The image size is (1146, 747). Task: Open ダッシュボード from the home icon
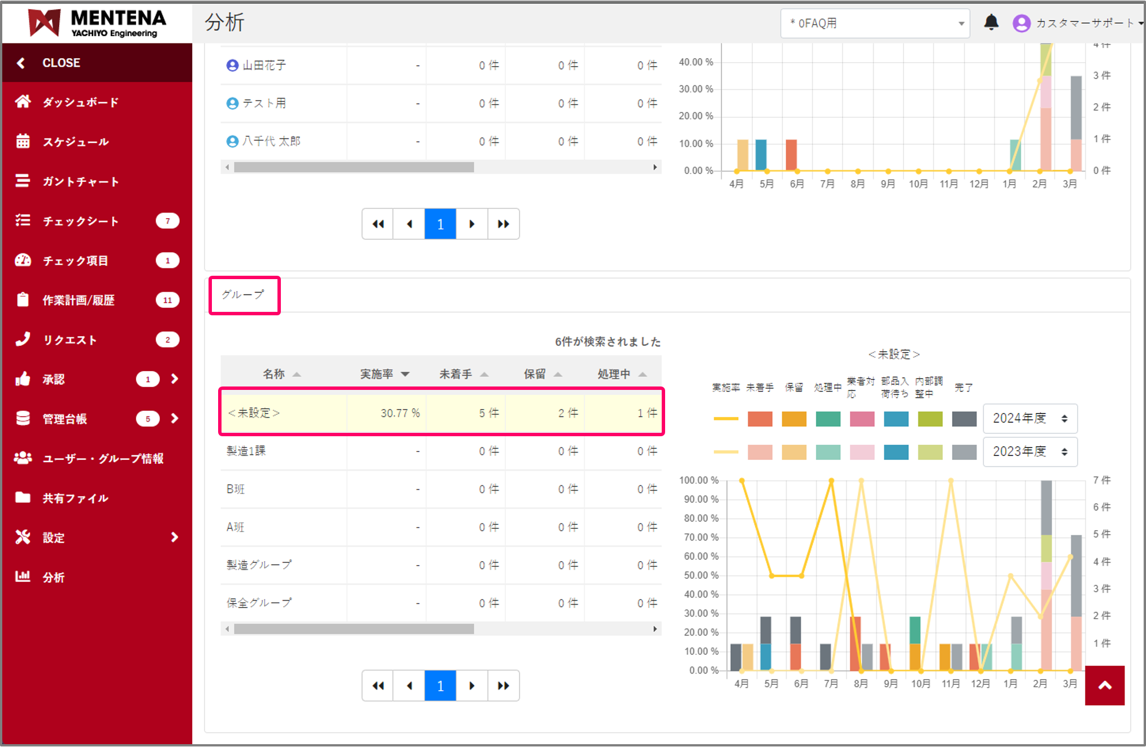[x=23, y=102]
